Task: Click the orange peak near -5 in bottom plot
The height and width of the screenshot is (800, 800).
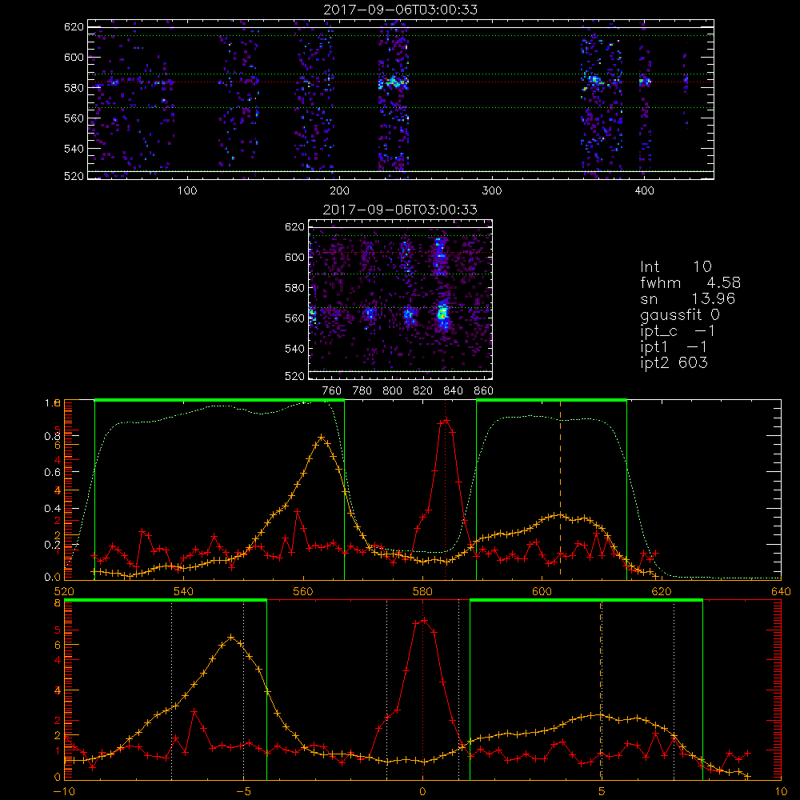Action: [231, 638]
